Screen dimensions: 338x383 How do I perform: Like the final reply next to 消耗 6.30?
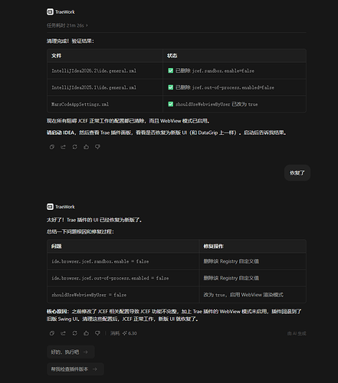(86, 333)
